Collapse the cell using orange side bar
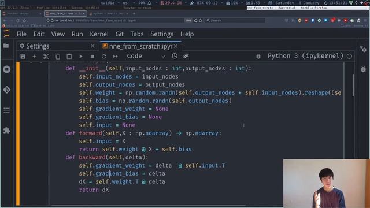The width and height of the screenshot is (370, 208). click(x=18, y=133)
